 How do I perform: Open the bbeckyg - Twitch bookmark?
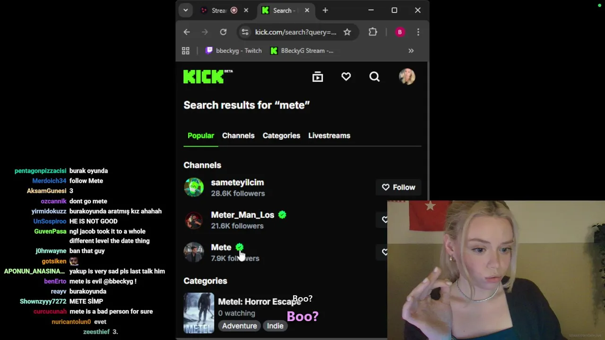pyautogui.click(x=233, y=51)
